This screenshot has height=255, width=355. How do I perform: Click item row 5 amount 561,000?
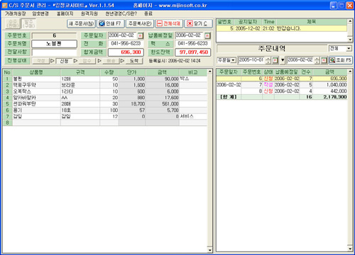click(x=162, y=104)
